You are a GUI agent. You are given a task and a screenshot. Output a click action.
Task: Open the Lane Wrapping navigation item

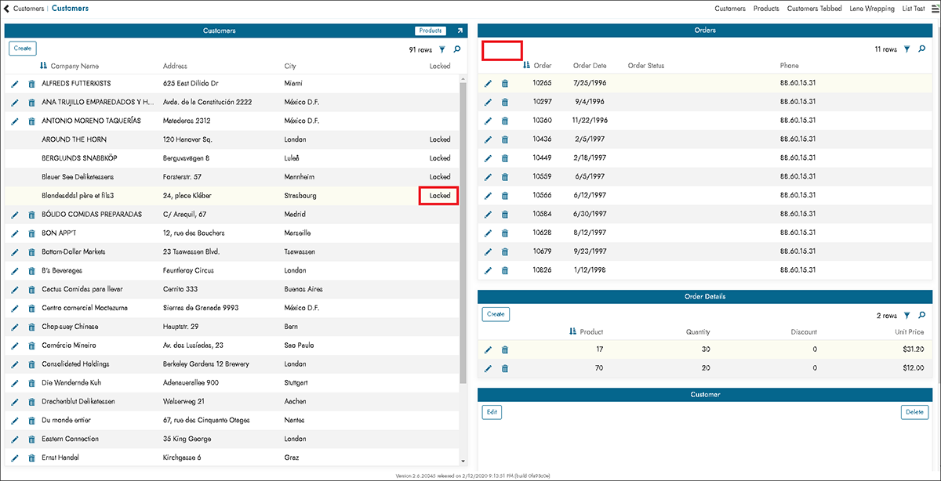(872, 9)
